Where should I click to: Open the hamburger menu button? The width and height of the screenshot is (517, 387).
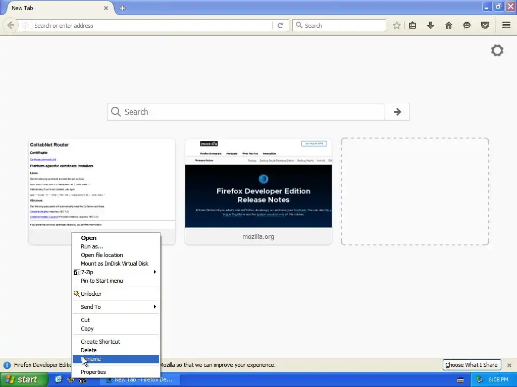tap(506, 25)
